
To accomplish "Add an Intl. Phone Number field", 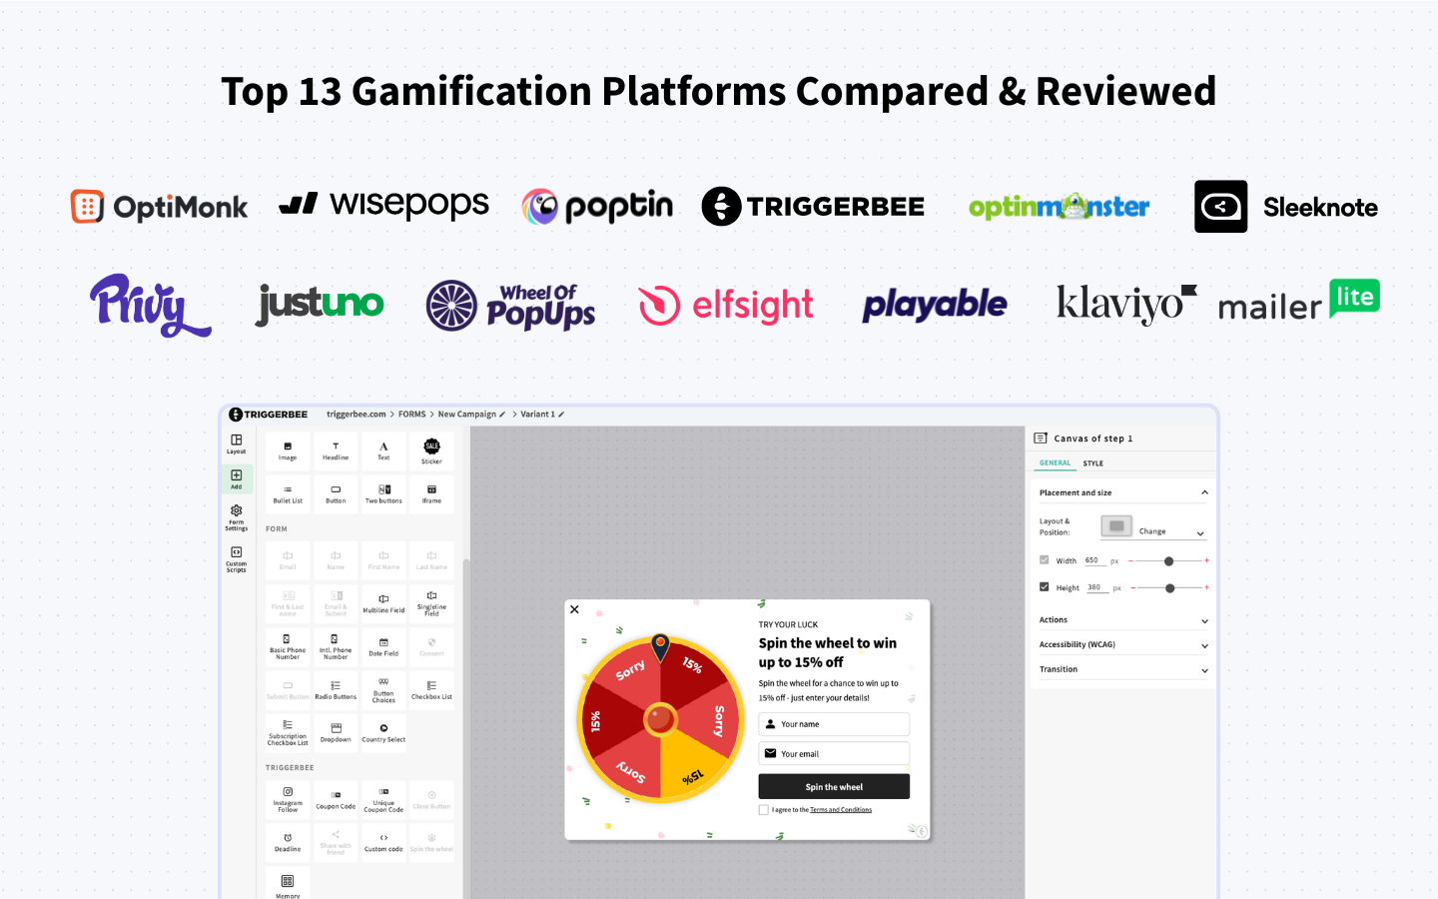I will pyautogui.click(x=336, y=647).
